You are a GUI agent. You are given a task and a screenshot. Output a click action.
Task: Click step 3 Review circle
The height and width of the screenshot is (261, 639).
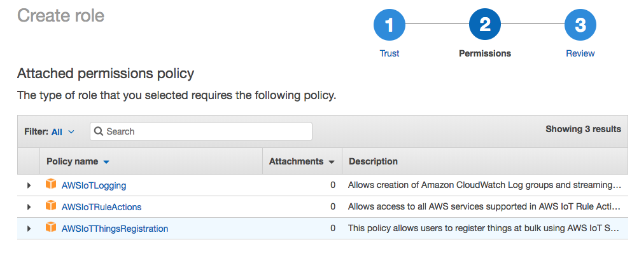coord(580,25)
